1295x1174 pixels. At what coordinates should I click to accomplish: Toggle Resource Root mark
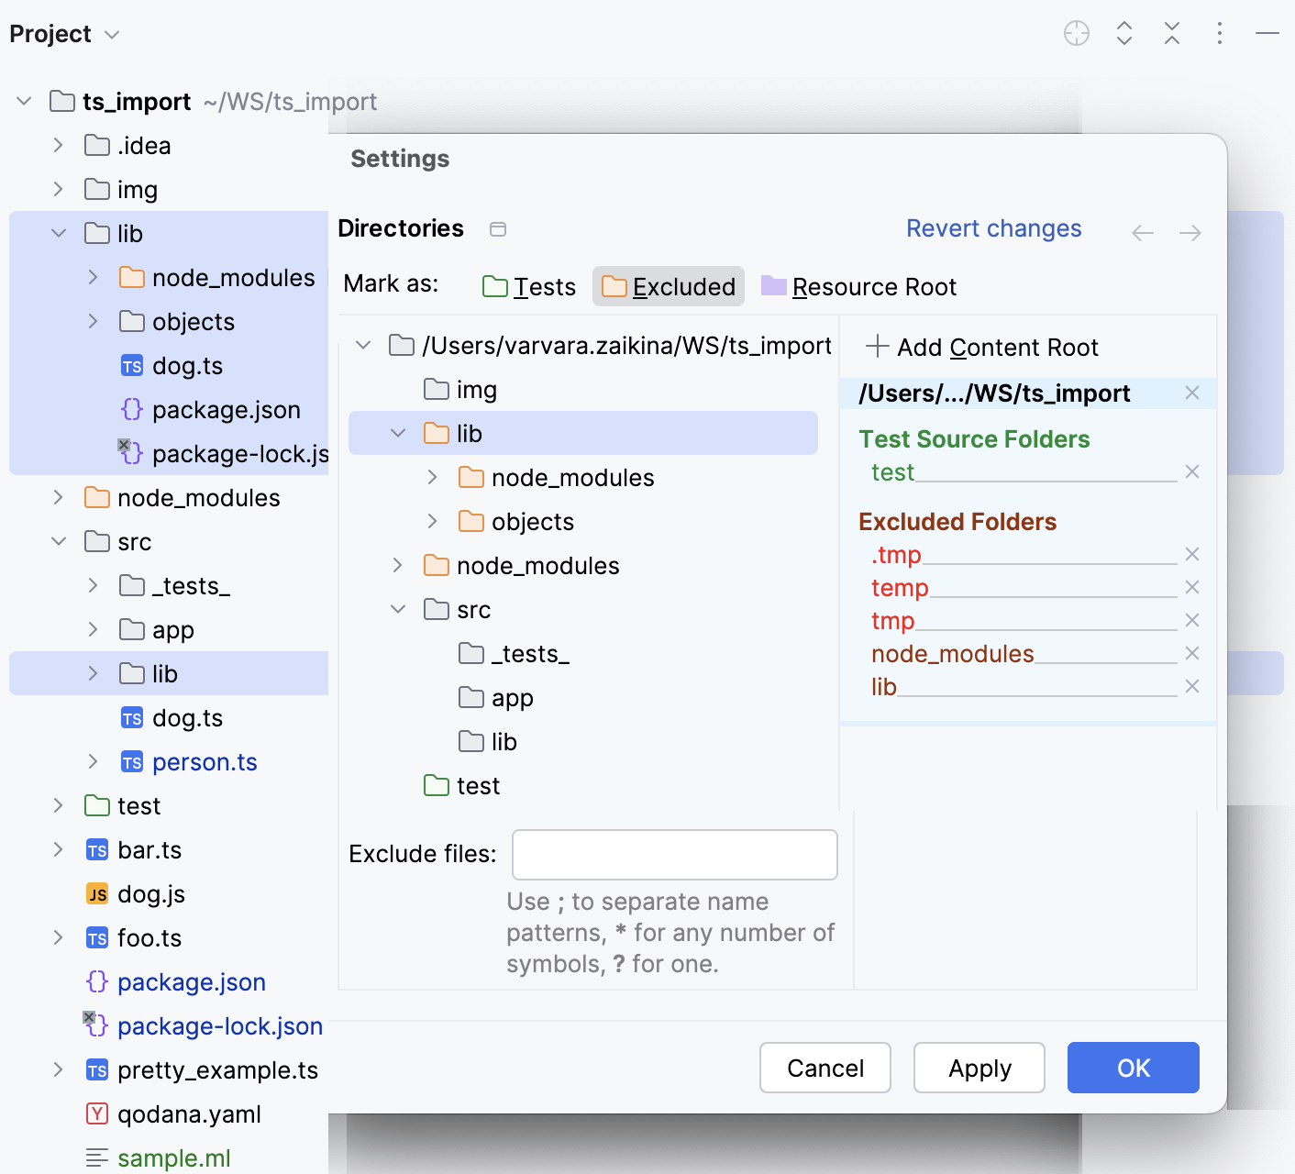tap(858, 286)
